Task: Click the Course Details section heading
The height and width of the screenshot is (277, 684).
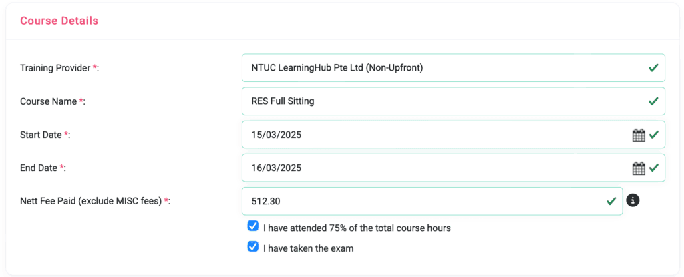Action: coord(59,21)
